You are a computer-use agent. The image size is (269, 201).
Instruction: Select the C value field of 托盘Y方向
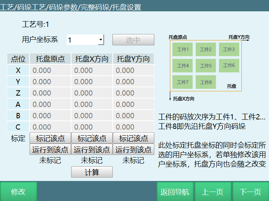134,127
